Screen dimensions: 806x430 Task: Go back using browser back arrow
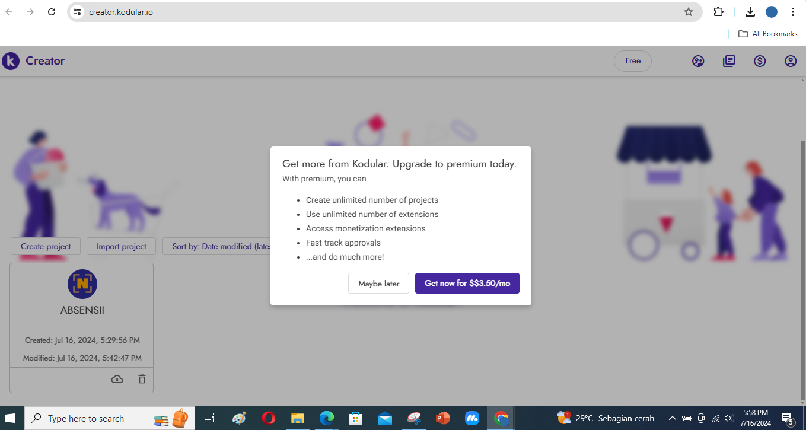[x=9, y=12]
